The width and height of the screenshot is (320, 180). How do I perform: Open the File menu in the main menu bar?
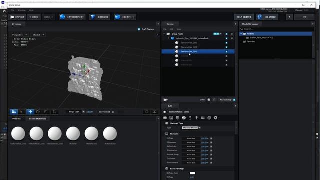[12, 10]
